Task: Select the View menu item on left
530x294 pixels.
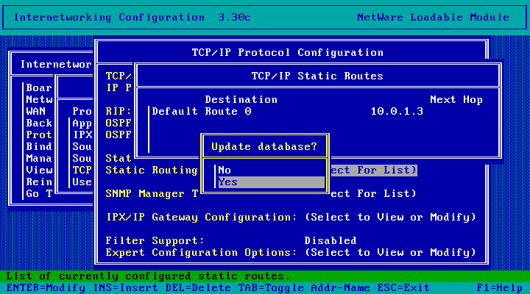Action: point(39,170)
